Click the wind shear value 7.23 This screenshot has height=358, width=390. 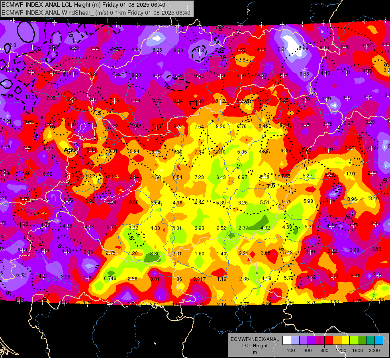[x=199, y=177]
